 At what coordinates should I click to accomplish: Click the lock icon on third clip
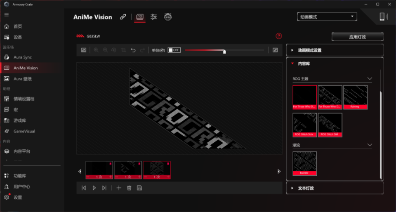point(168,164)
